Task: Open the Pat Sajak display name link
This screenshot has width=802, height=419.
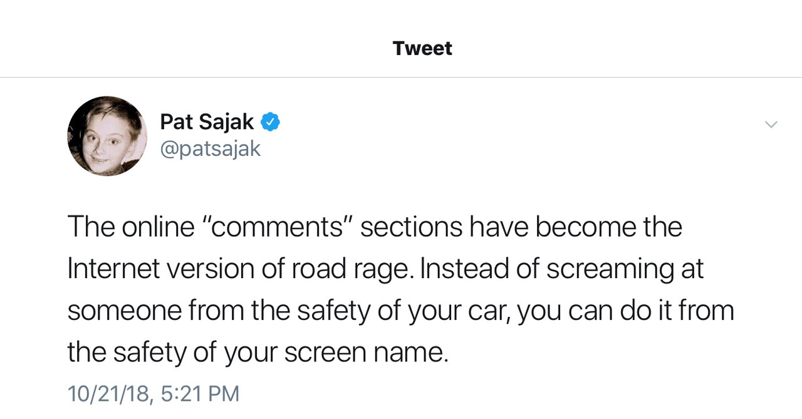Action: click(x=207, y=122)
